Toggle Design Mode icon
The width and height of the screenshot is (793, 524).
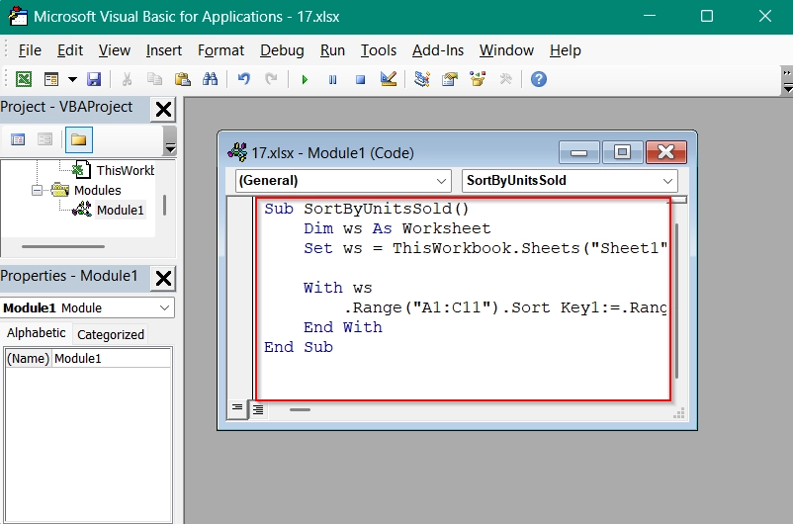point(389,79)
